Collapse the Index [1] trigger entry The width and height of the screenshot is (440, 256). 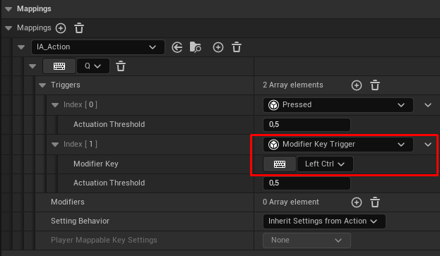point(55,145)
